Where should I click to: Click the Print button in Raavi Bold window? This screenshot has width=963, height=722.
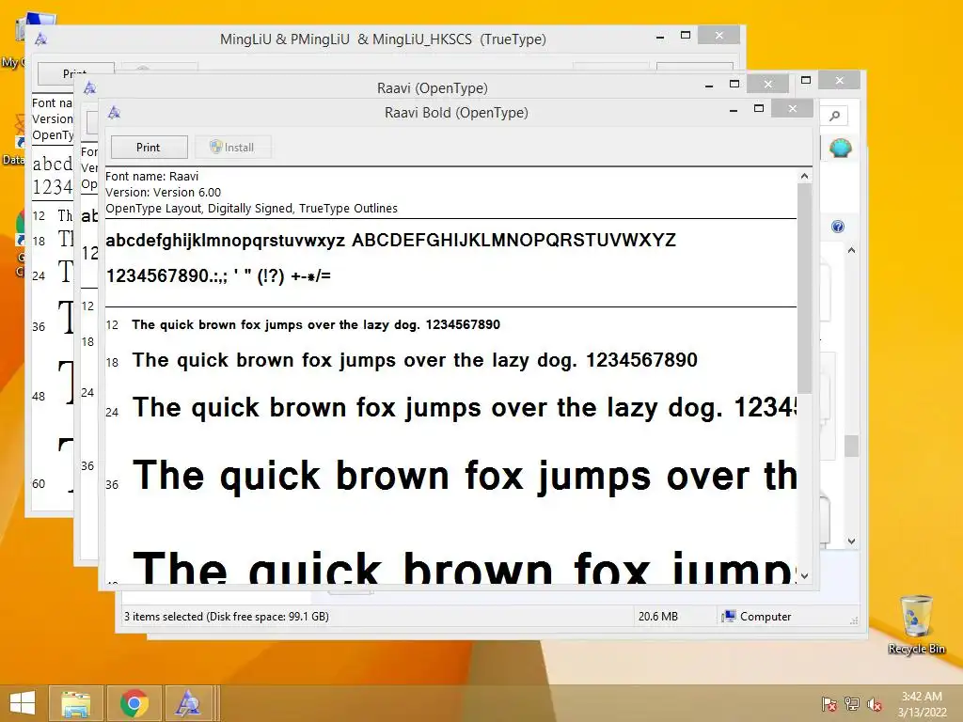150,148
